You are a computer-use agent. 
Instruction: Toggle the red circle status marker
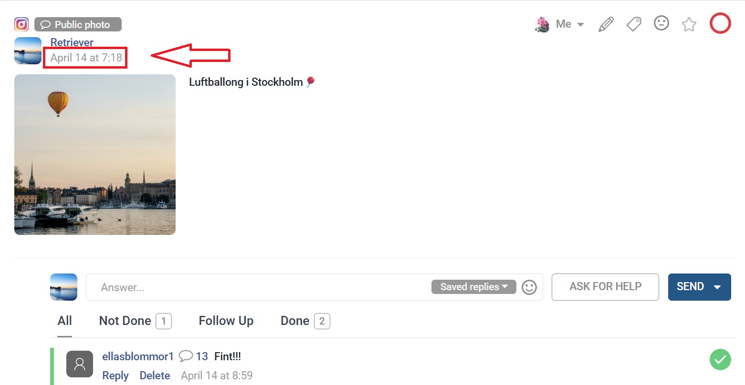(720, 23)
